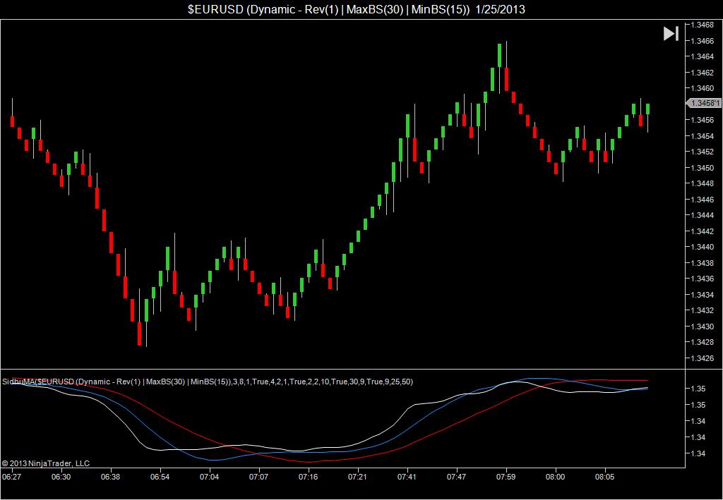Select the SidhuMA indicator label

pyautogui.click(x=208, y=382)
